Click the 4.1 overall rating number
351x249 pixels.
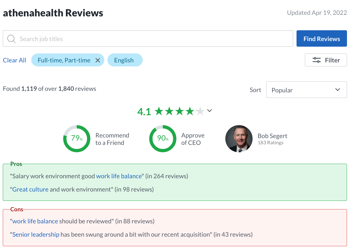pyautogui.click(x=144, y=112)
